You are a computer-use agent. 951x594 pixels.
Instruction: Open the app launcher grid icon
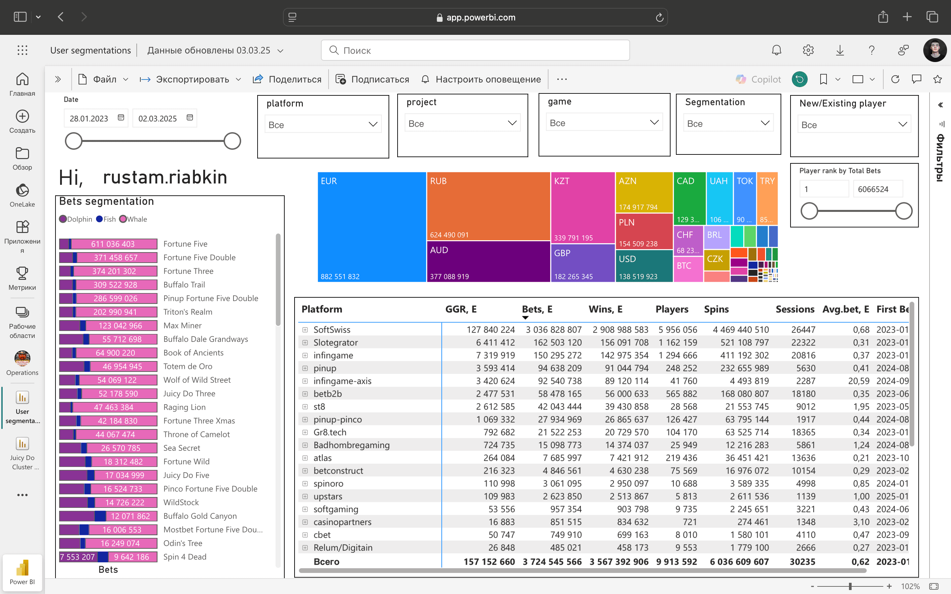pos(22,50)
